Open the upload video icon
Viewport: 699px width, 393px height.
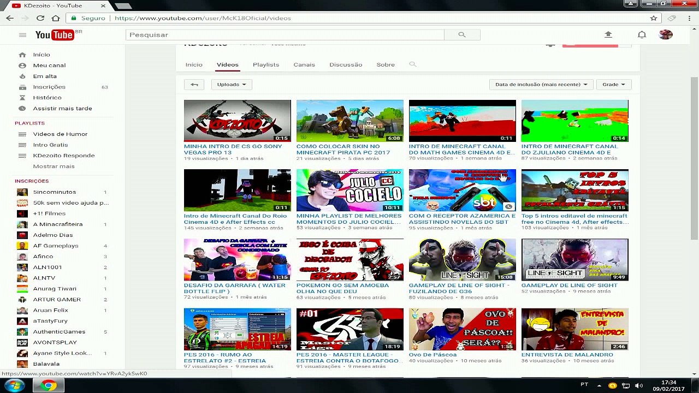click(x=608, y=34)
